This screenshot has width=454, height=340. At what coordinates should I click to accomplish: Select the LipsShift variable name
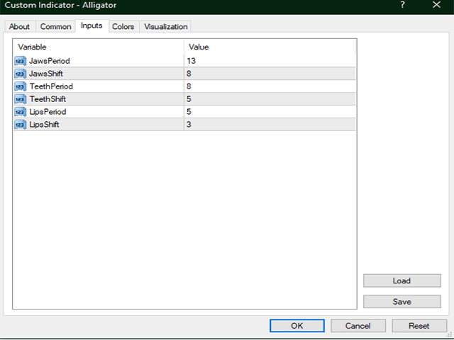(44, 125)
